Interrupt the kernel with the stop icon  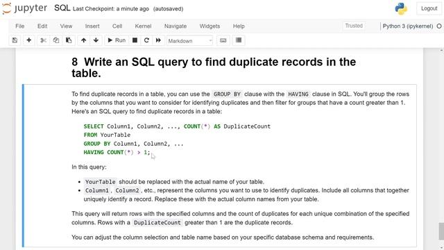coord(135,40)
